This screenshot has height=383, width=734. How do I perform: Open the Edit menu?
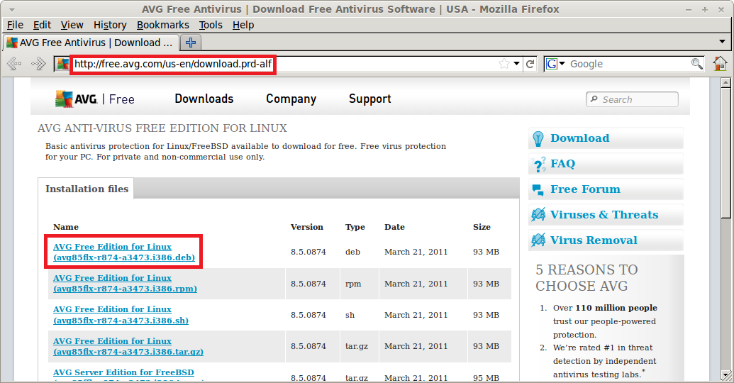tap(42, 25)
